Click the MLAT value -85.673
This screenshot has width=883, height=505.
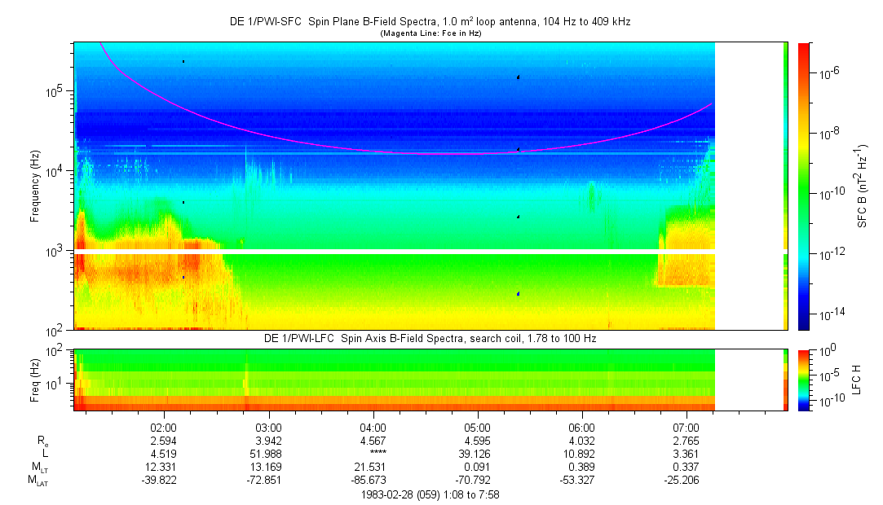373,479
